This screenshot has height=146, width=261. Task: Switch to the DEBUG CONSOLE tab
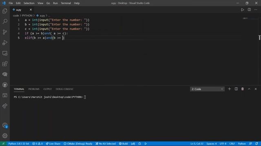[64, 89]
